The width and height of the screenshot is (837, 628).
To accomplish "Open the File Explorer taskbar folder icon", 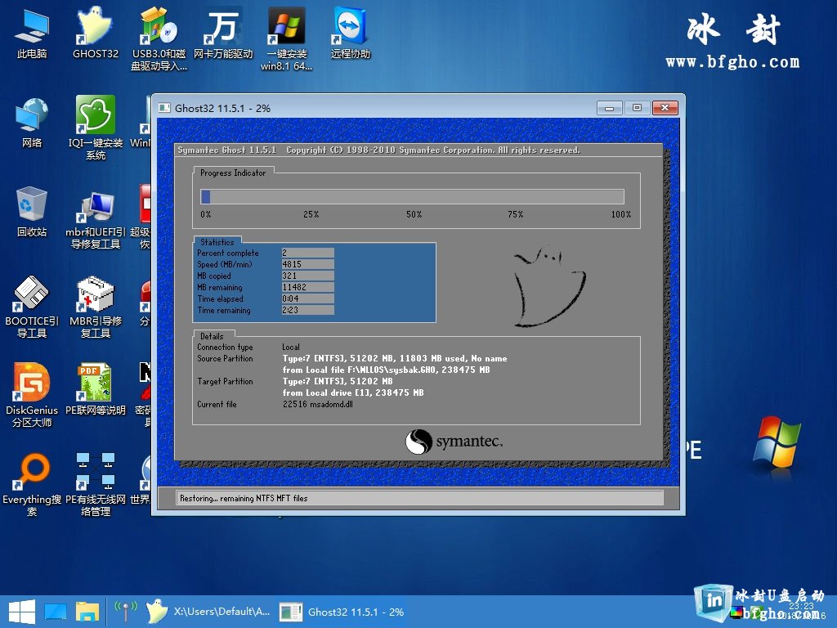I will pos(87,612).
